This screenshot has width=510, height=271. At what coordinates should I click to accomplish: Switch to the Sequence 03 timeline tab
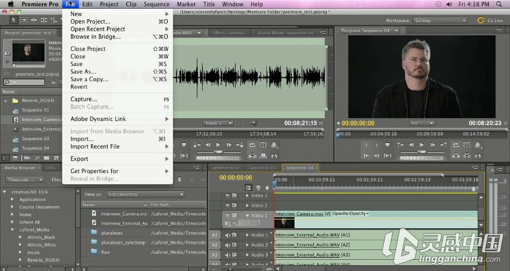262,168
